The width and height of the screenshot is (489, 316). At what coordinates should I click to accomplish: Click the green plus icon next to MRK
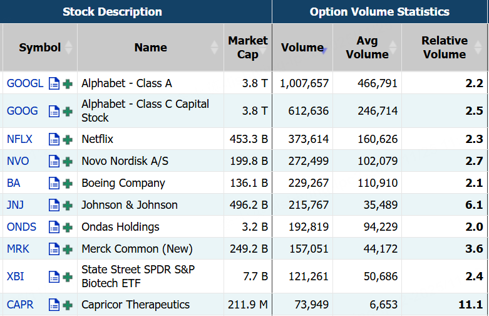[68, 250]
